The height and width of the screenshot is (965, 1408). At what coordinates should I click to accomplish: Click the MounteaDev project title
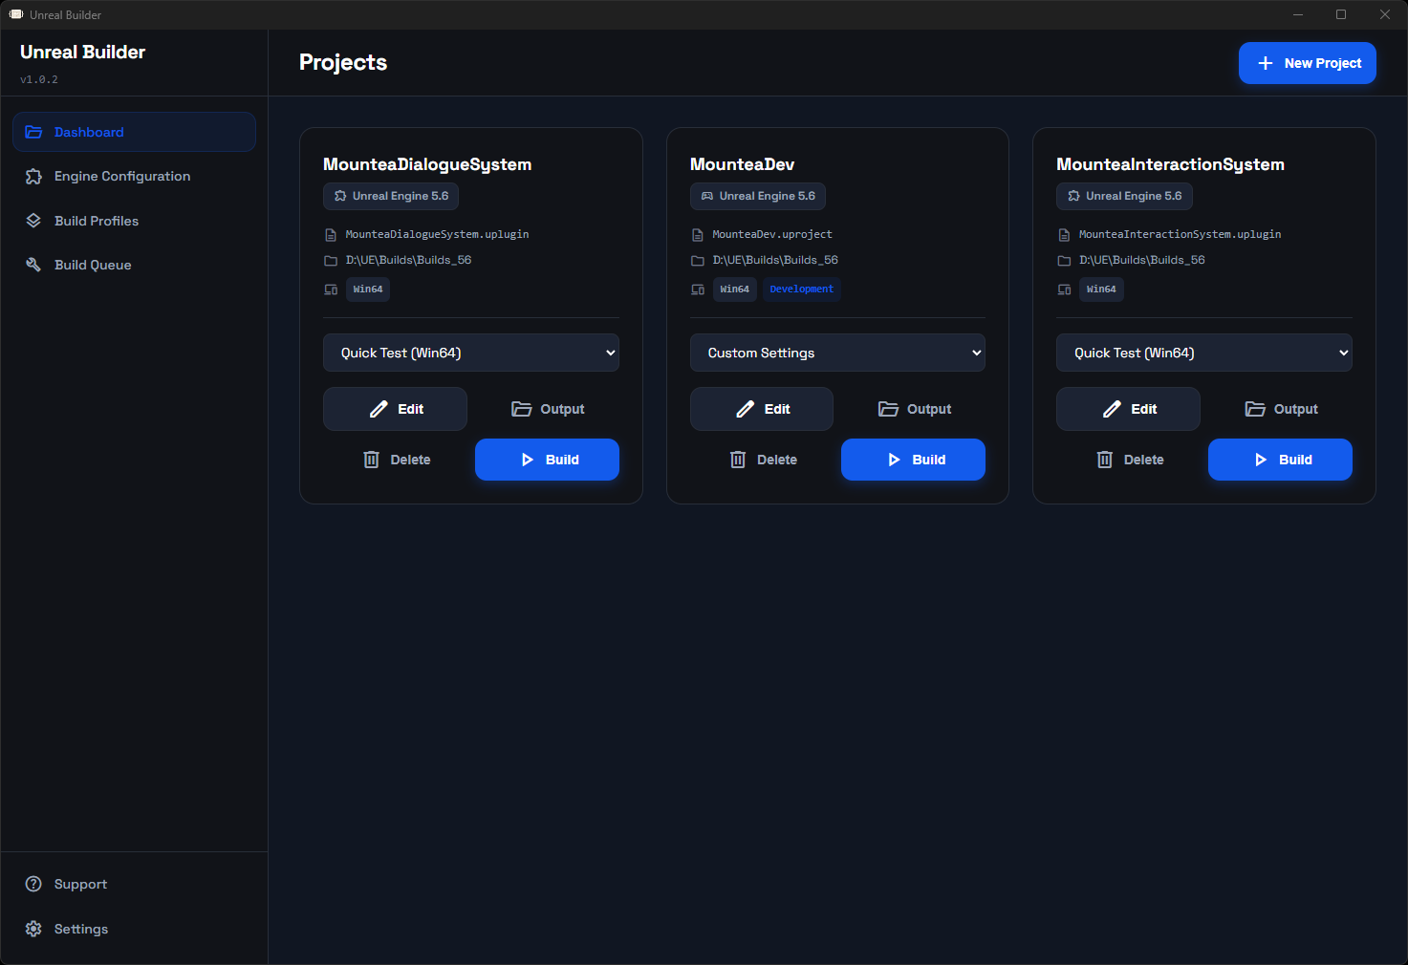click(742, 164)
